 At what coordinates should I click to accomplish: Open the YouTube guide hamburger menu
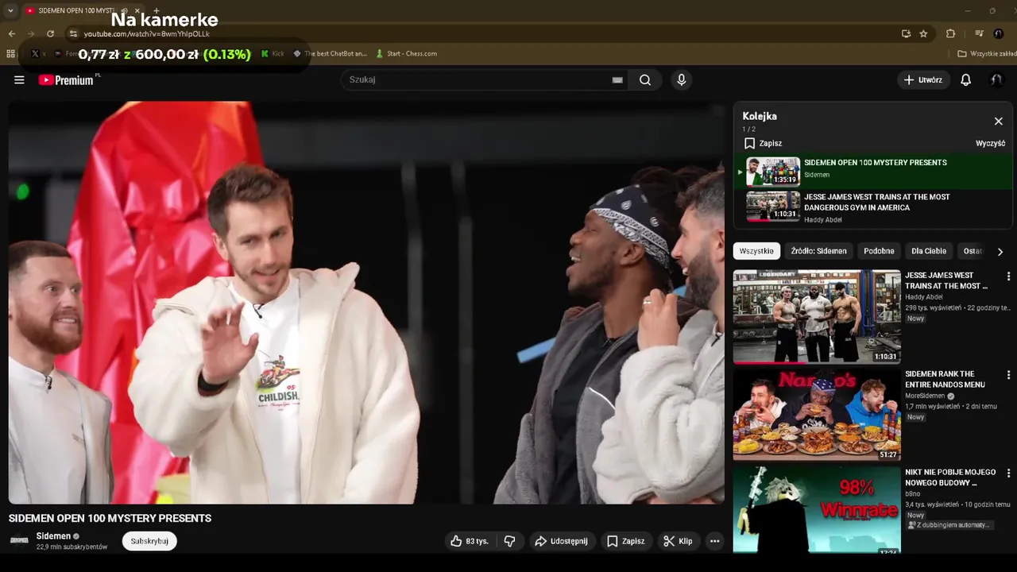tap(19, 79)
